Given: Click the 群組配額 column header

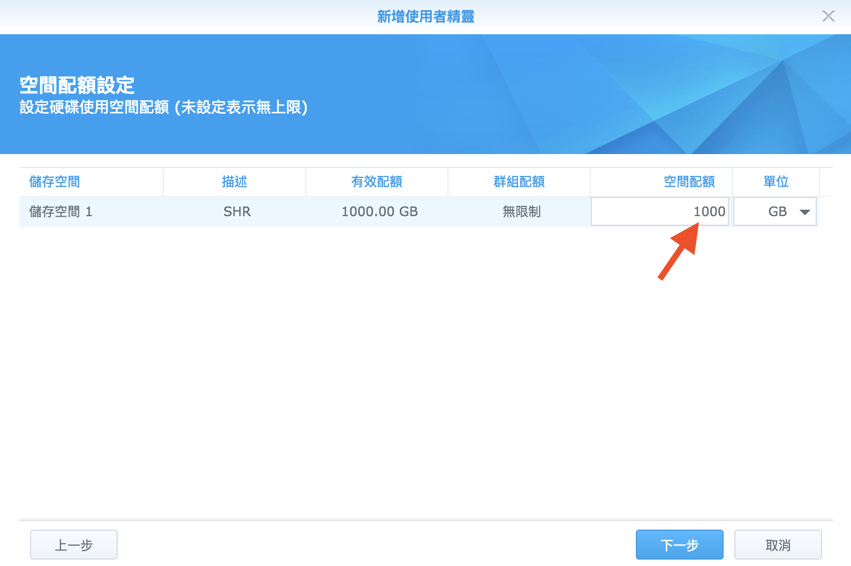Looking at the screenshot, I should pos(519,182).
